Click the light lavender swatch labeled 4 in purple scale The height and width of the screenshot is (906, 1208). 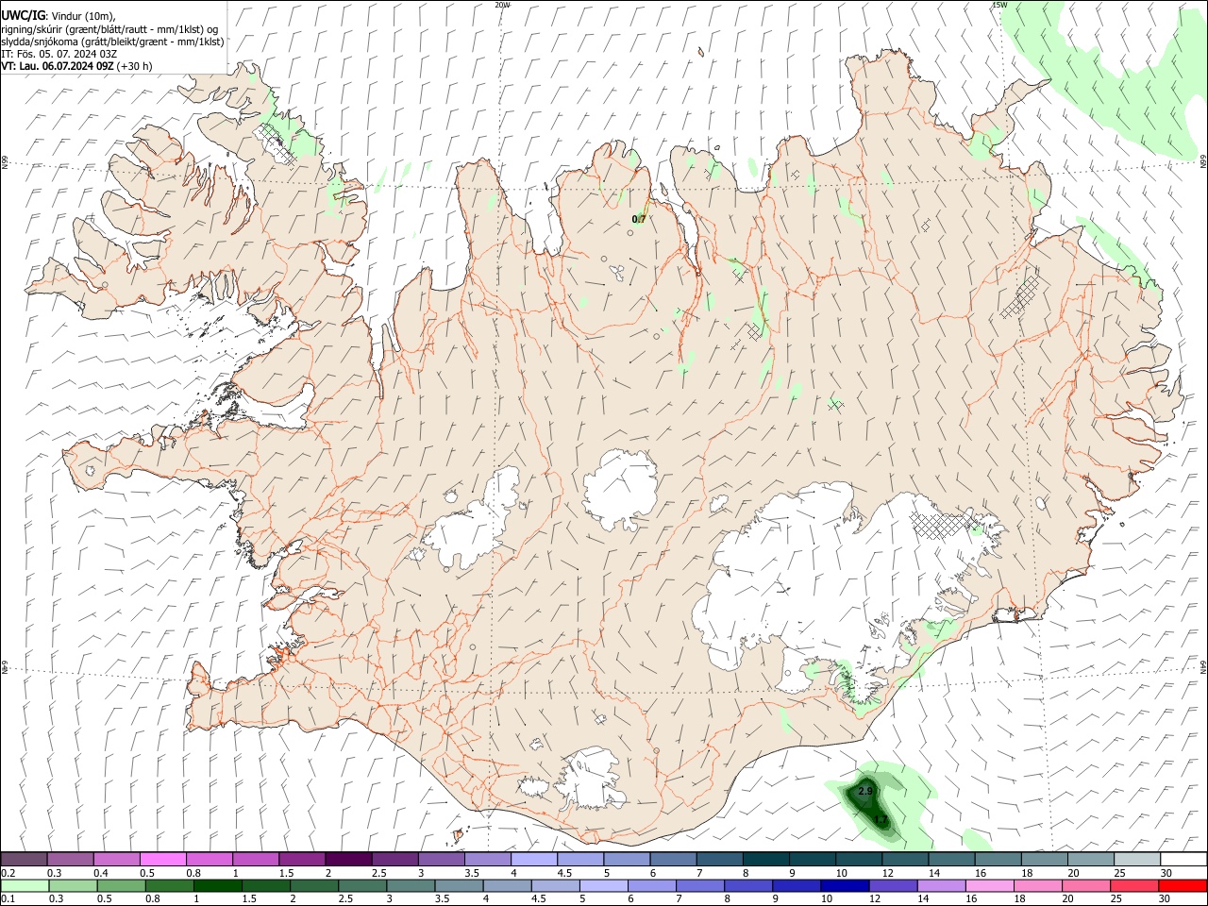(533, 860)
